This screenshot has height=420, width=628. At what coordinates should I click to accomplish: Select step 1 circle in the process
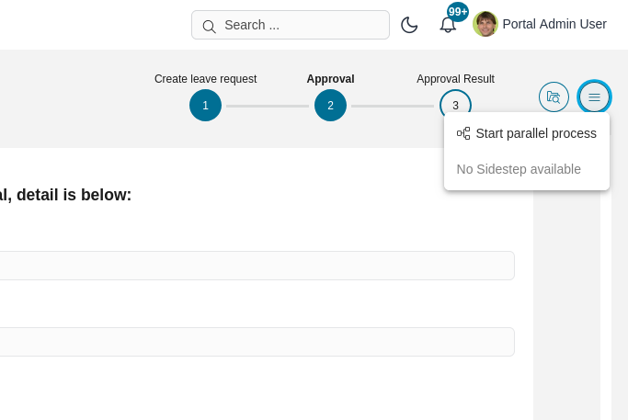pyautogui.click(x=205, y=106)
